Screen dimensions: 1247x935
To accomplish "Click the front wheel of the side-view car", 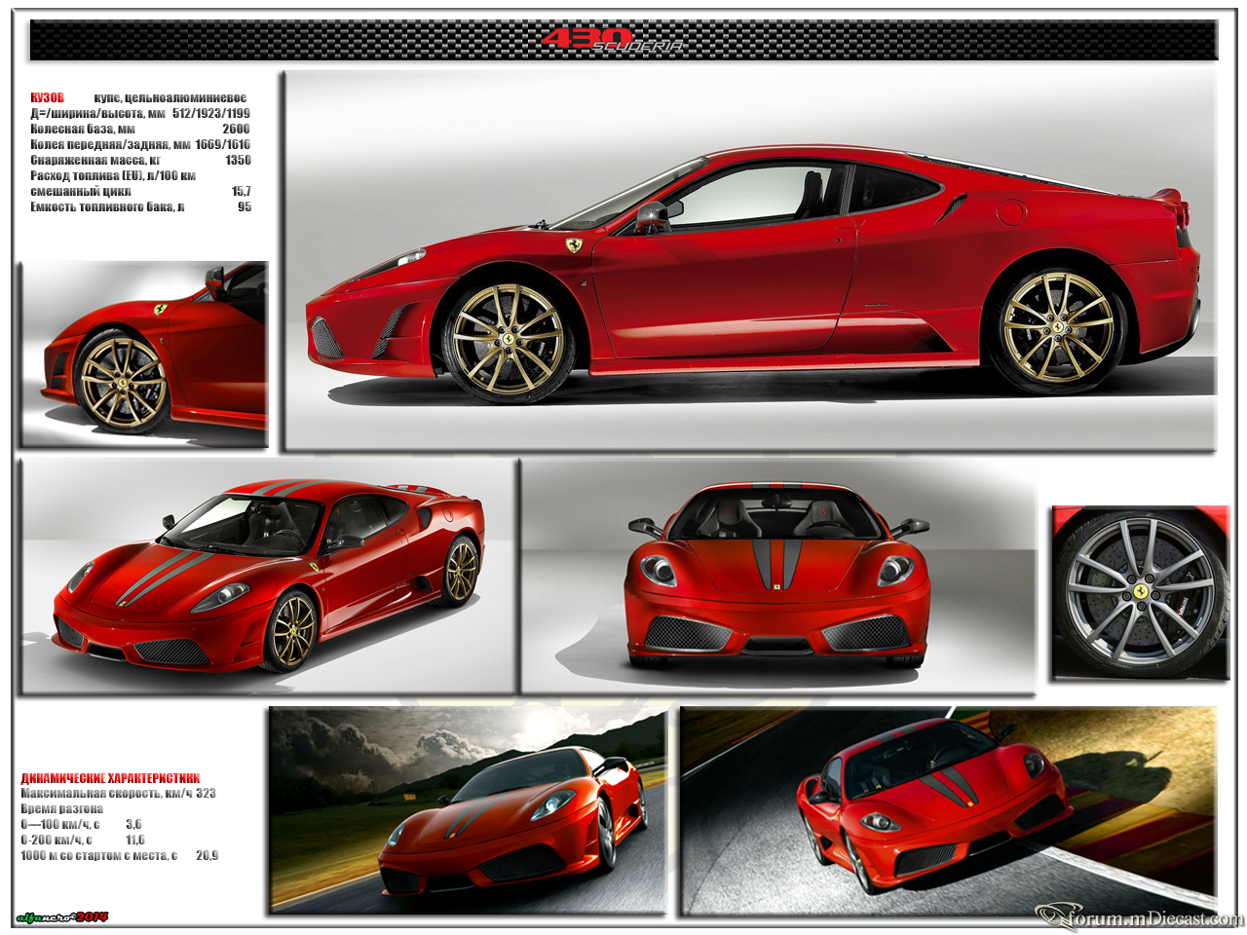I will (x=508, y=340).
